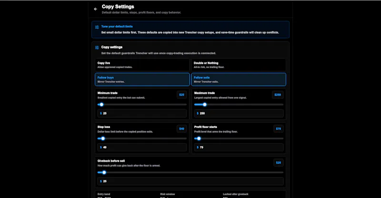The image size is (381, 198).
Task: Click the $250 badge on Maximum trade
Action: click(x=278, y=95)
